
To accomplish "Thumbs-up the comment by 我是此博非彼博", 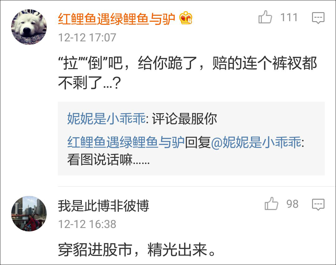I will click(x=271, y=204).
